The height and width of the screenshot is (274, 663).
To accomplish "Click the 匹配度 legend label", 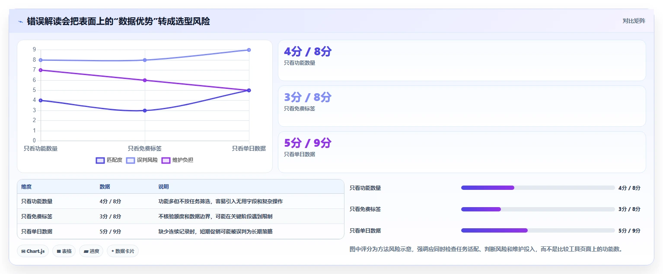I will [x=115, y=161].
